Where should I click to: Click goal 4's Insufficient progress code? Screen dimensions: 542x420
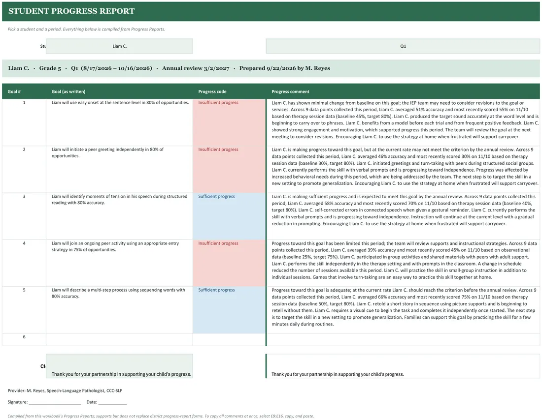tap(229, 263)
